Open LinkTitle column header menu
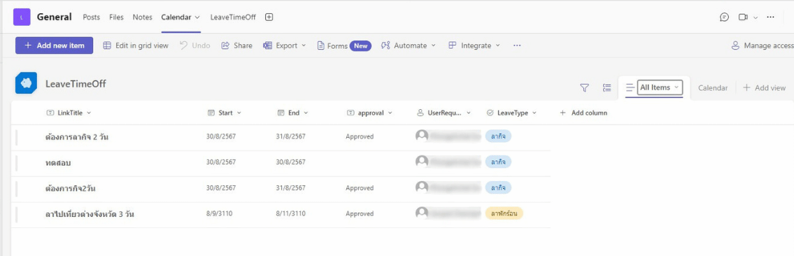Viewport: 794px width, 256px height. click(69, 113)
